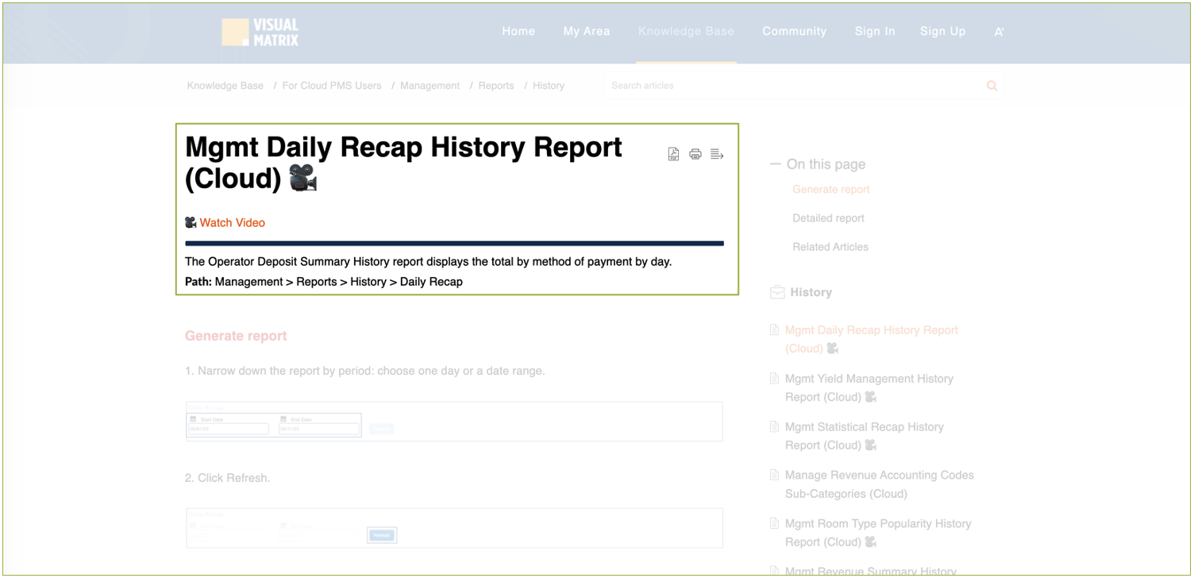Click the search magnifier icon
Screen dimensions: 1194x578
(992, 86)
